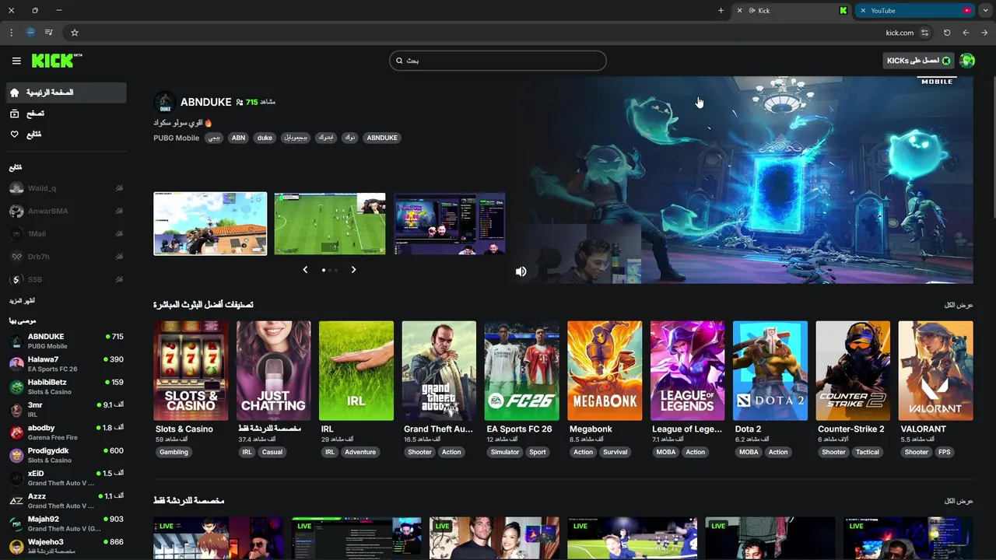
Task: Click the ABNDUKE tag chip
Action: point(382,138)
